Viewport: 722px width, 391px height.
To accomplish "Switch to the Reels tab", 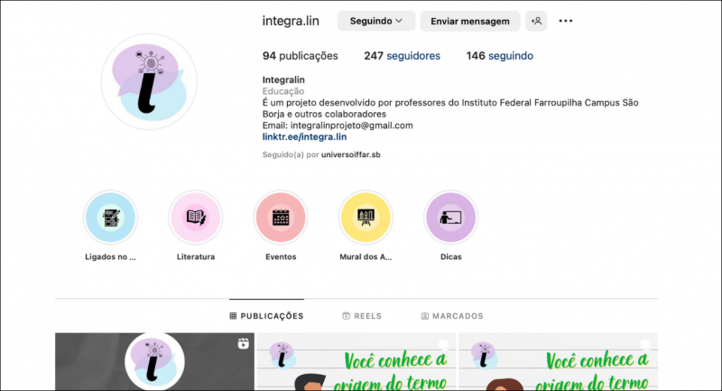I will point(362,316).
